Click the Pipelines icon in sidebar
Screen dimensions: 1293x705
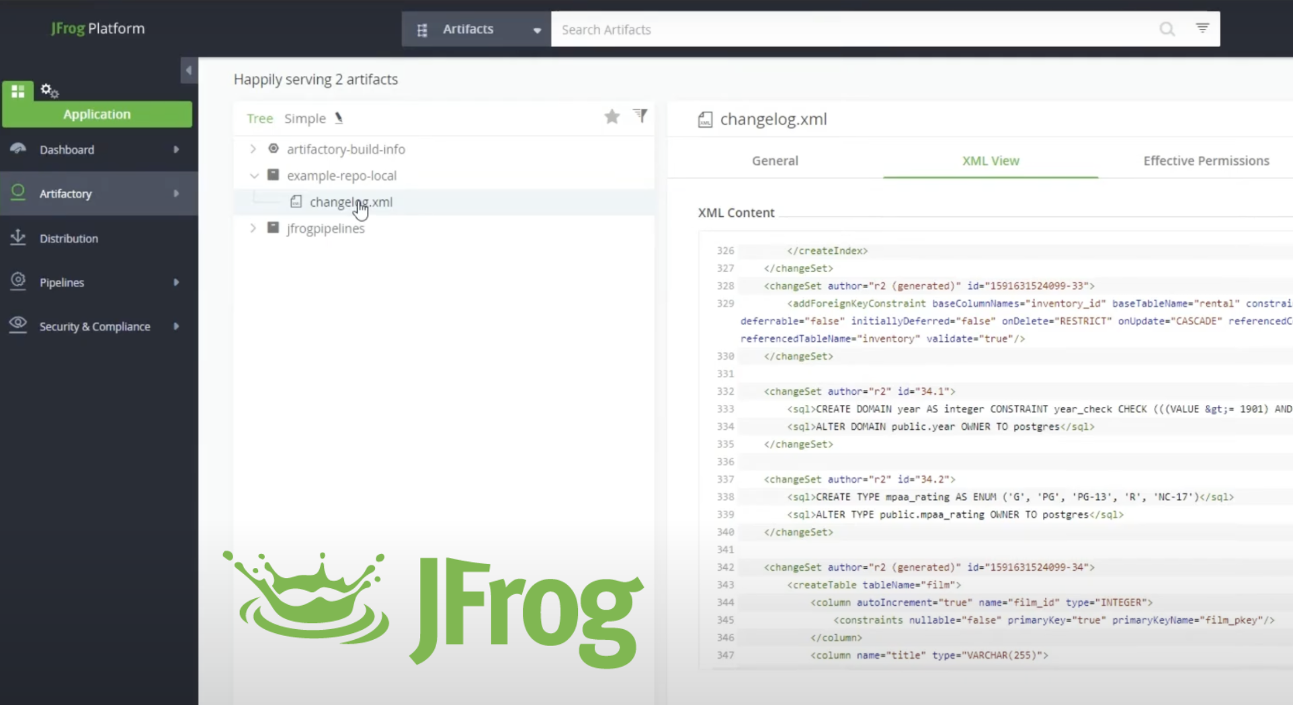[x=18, y=281]
